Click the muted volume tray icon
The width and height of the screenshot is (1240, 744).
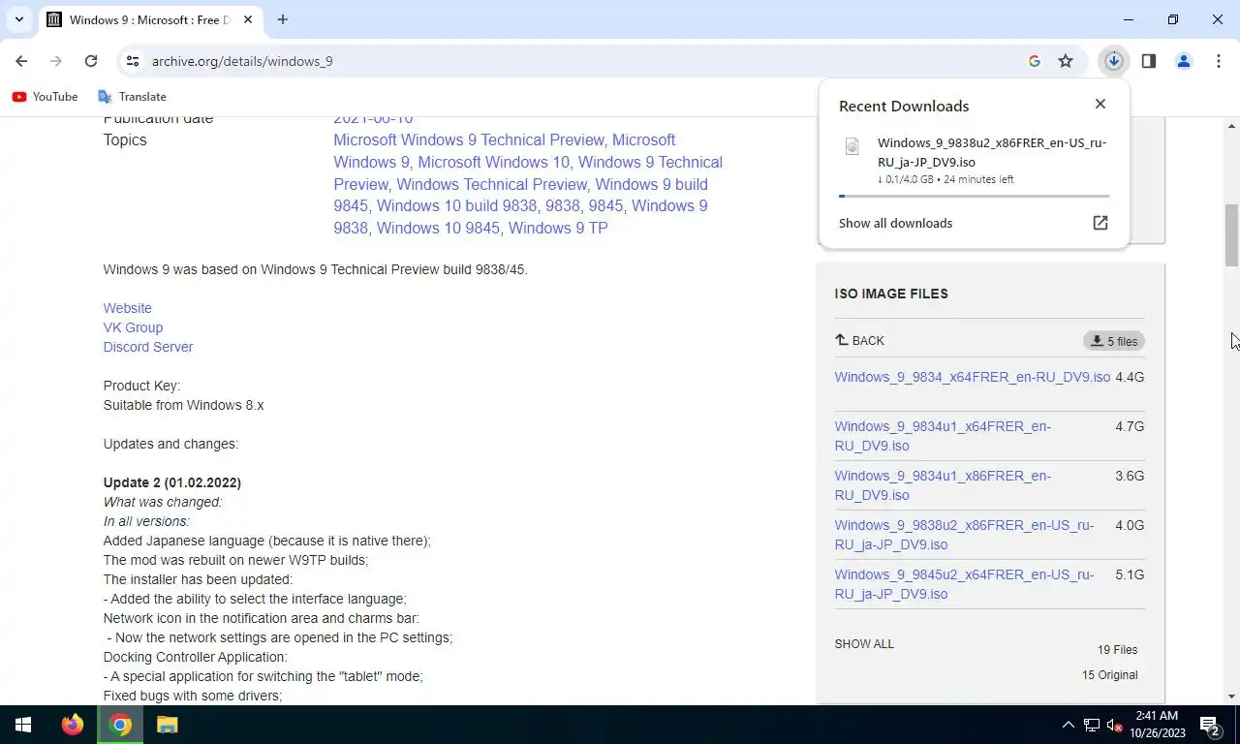[1114, 725]
